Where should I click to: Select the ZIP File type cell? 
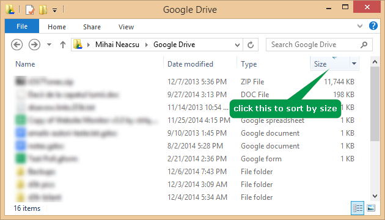(x=252, y=82)
